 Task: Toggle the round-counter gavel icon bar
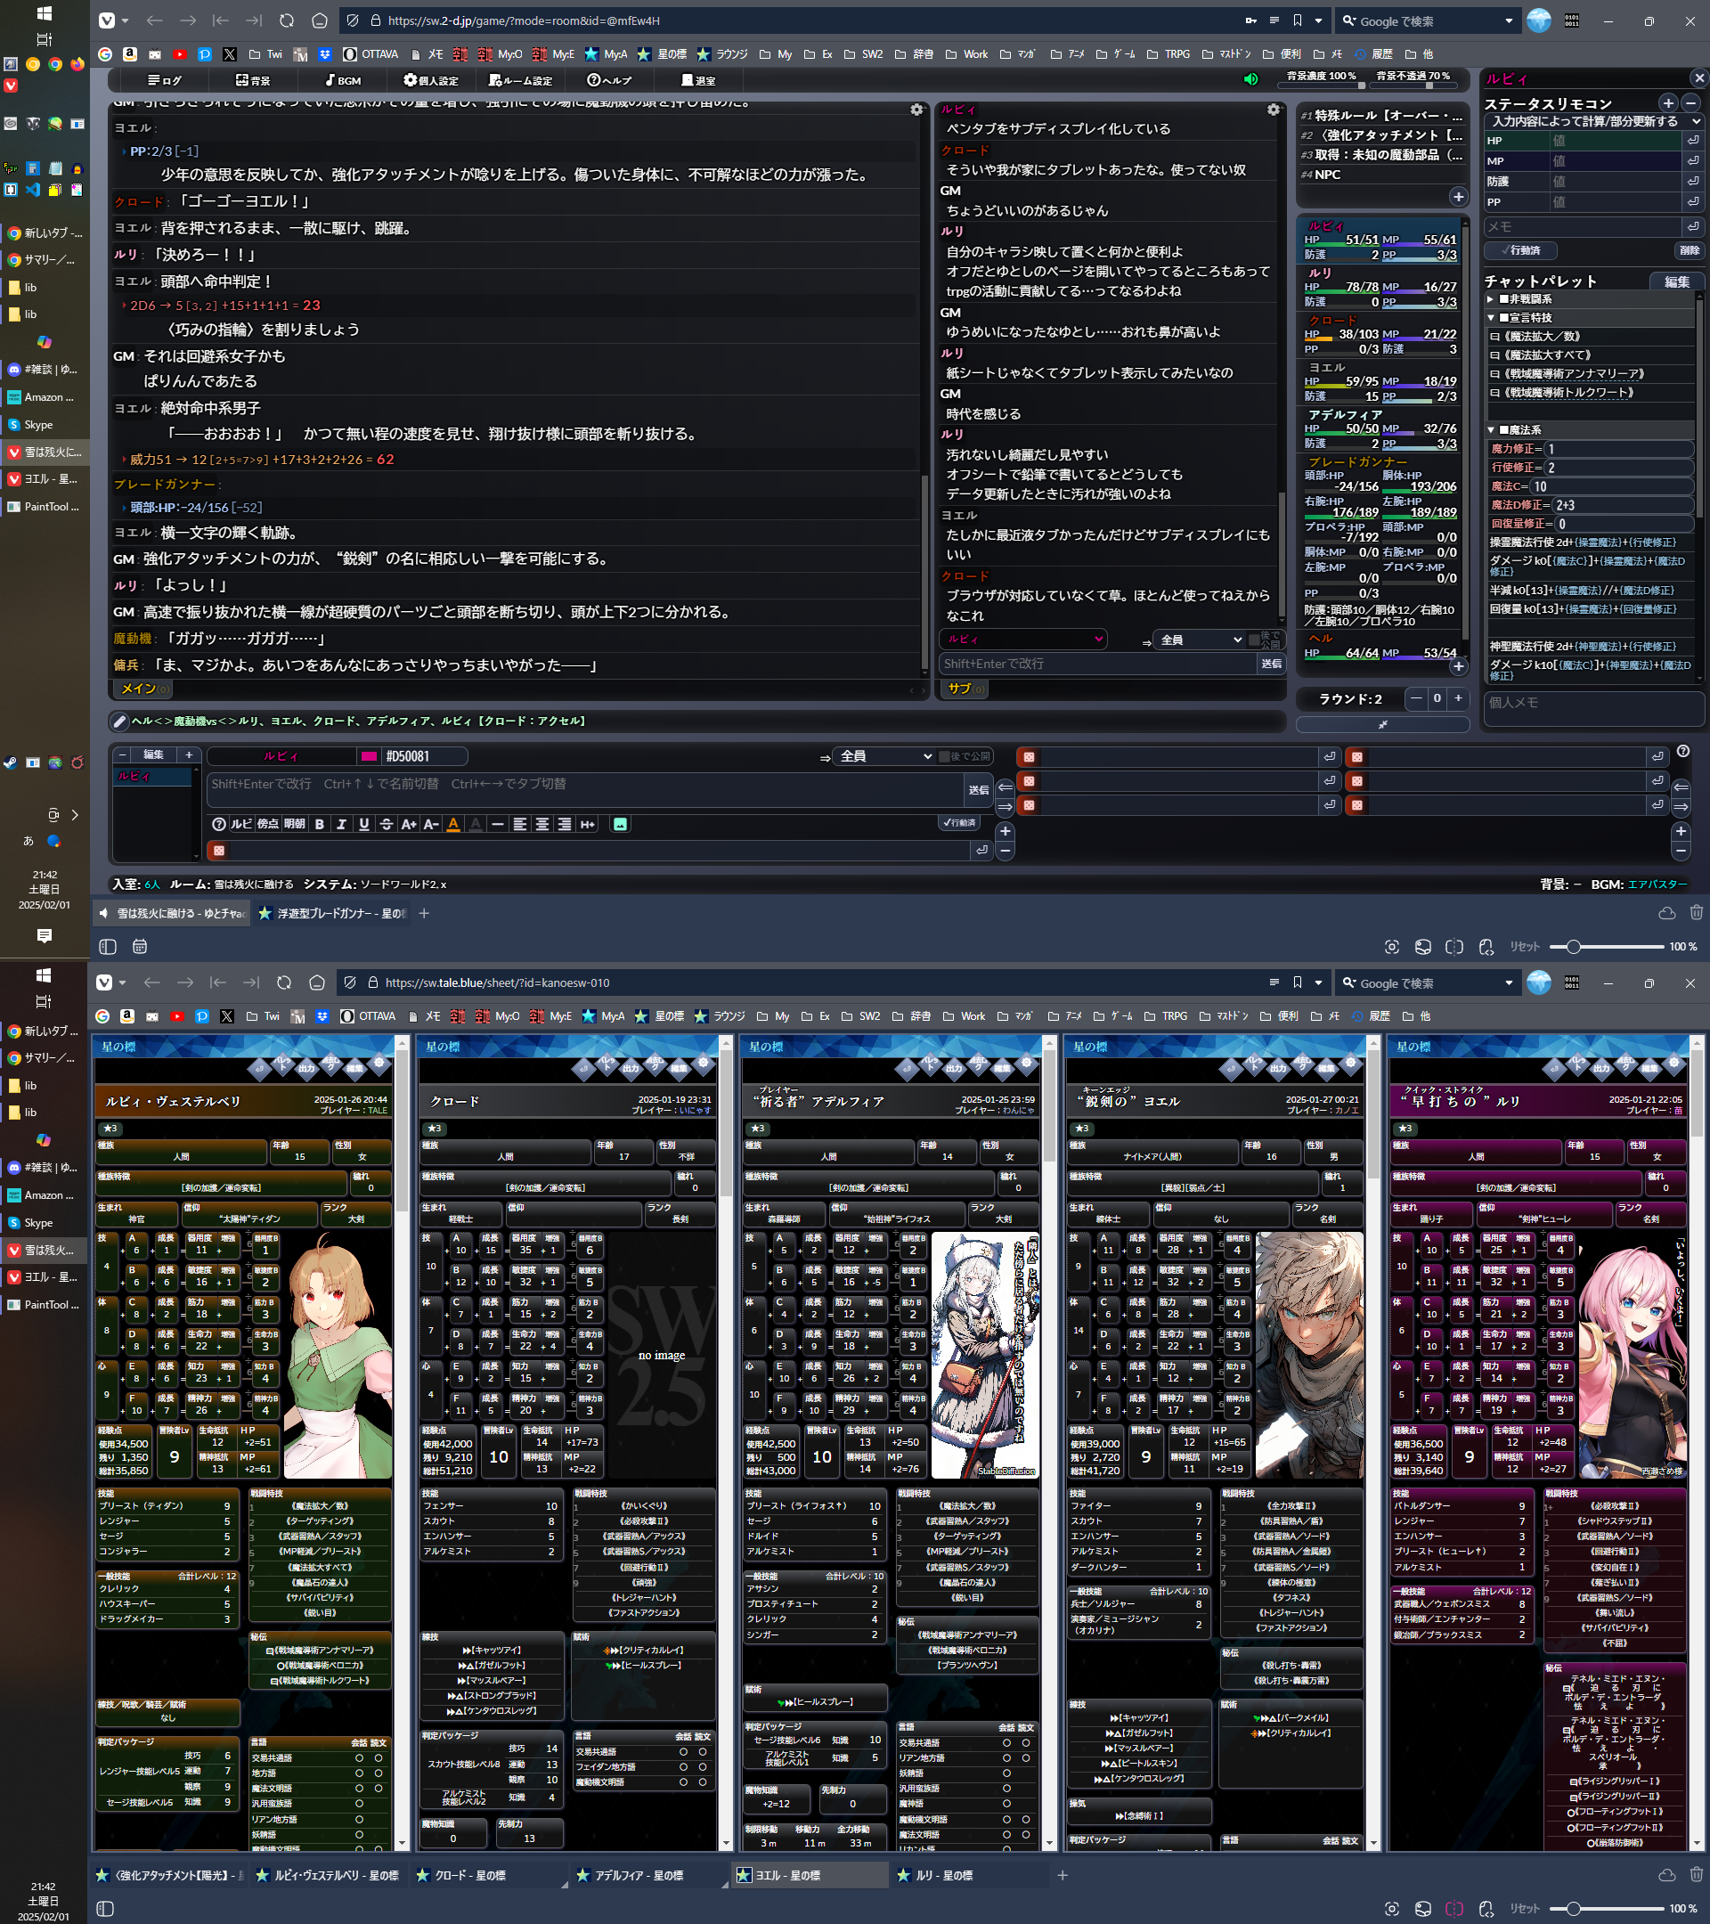(1382, 725)
